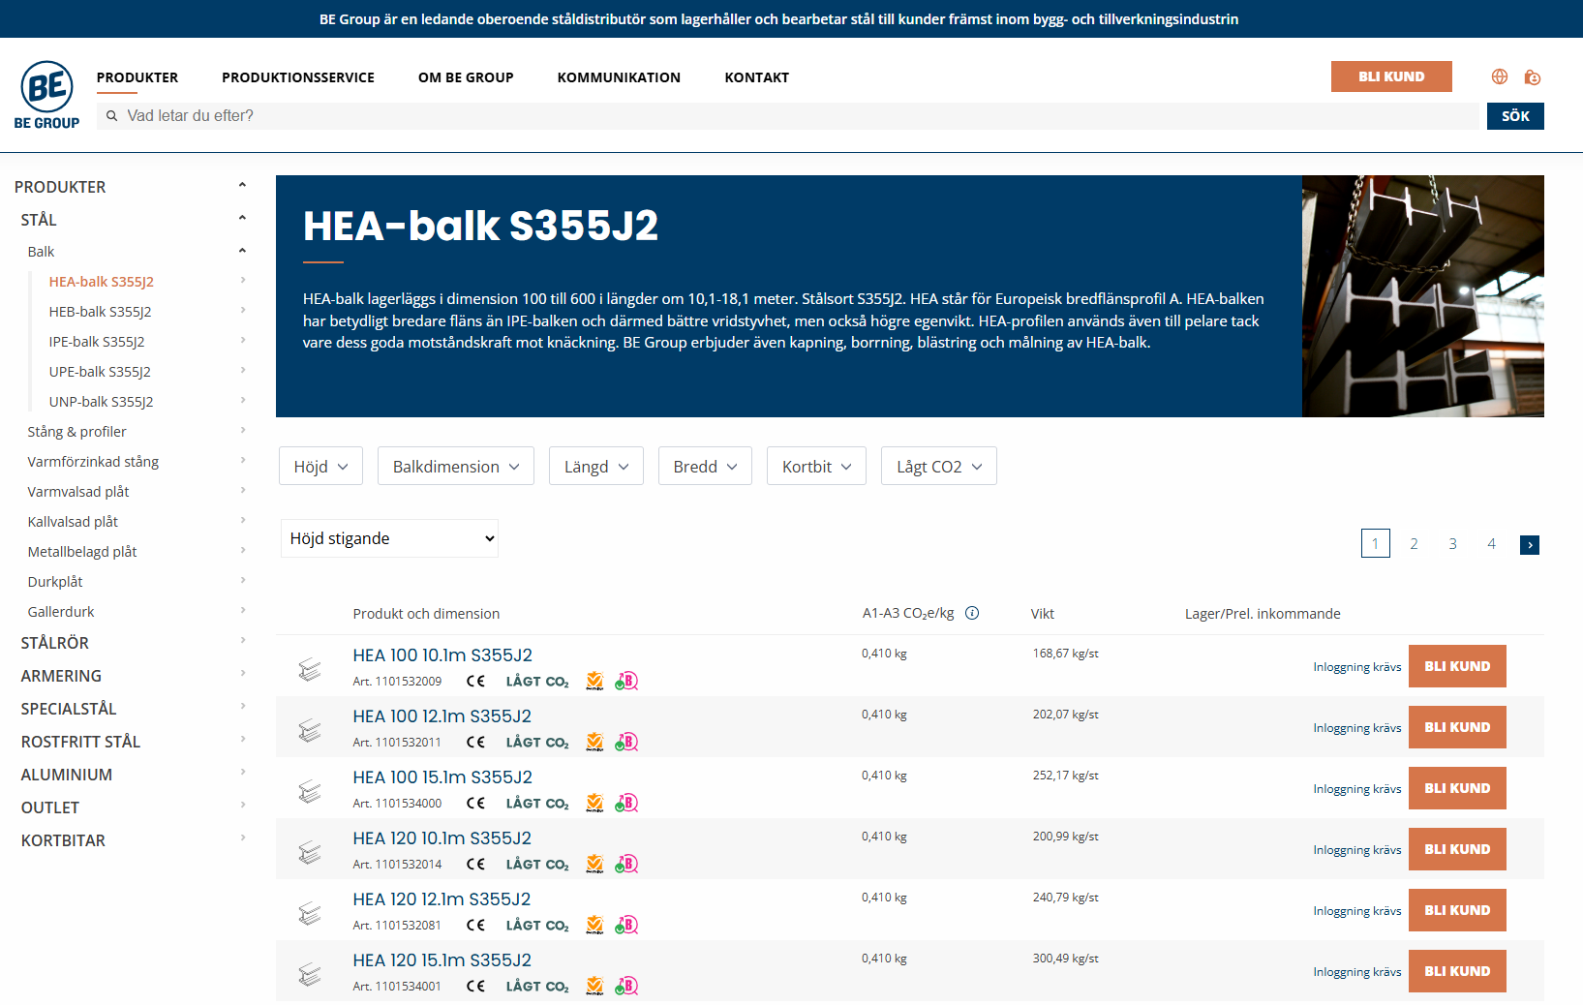Click the CE mark on HEA 100 10.1m

(x=475, y=682)
